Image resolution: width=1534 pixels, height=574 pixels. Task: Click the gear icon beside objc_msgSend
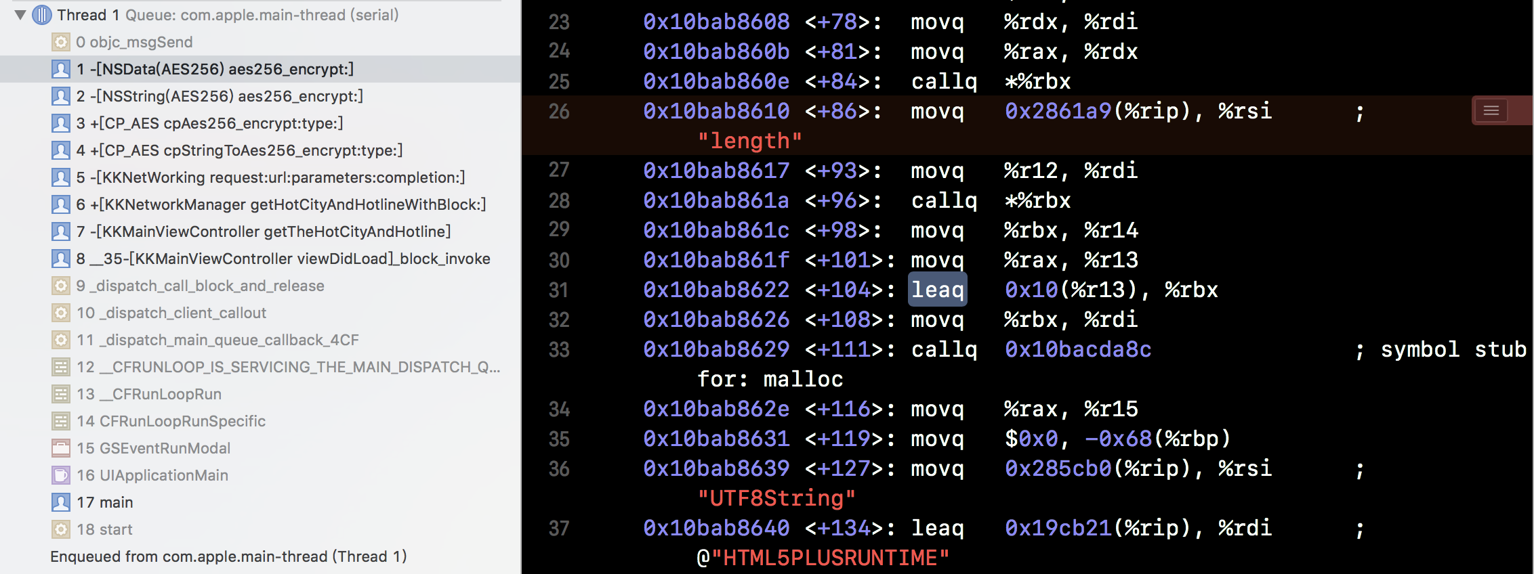[61, 42]
